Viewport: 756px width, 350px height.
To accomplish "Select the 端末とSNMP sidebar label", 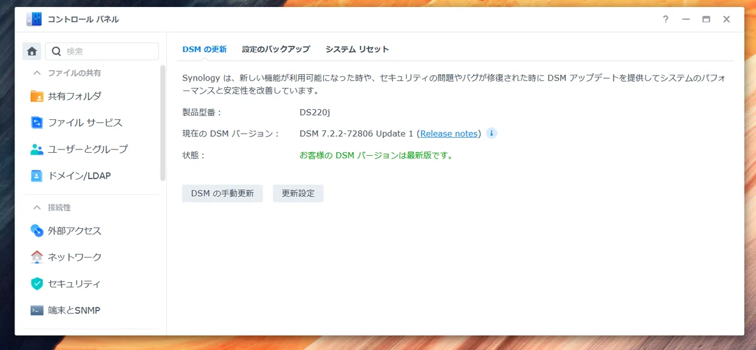I will [x=74, y=310].
